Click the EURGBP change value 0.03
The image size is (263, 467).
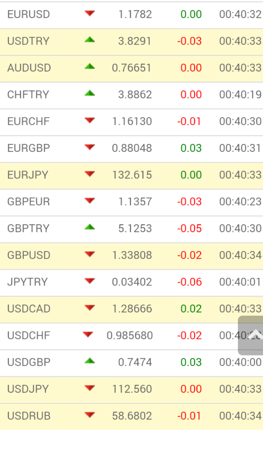tap(191, 148)
